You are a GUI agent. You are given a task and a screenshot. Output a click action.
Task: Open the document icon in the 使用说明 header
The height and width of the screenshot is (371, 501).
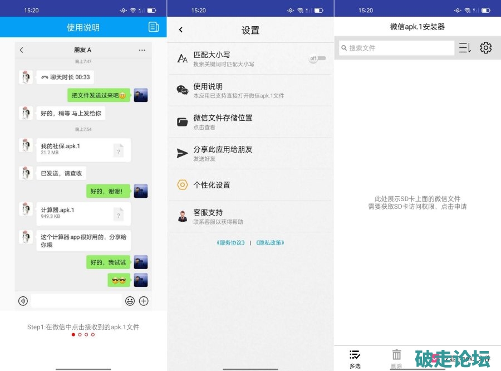pyautogui.click(x=154, y=27)
